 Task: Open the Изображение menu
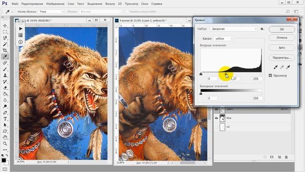[55, 4]
